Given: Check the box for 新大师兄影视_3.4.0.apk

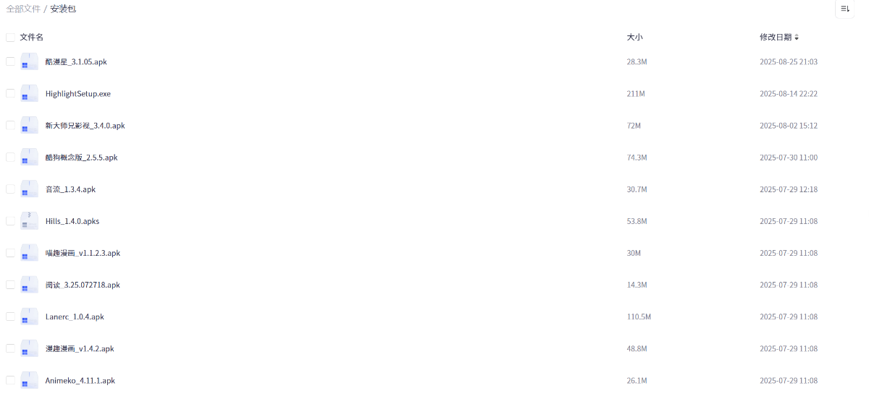Looking at the screenshot, I should (x=10, y=125).
